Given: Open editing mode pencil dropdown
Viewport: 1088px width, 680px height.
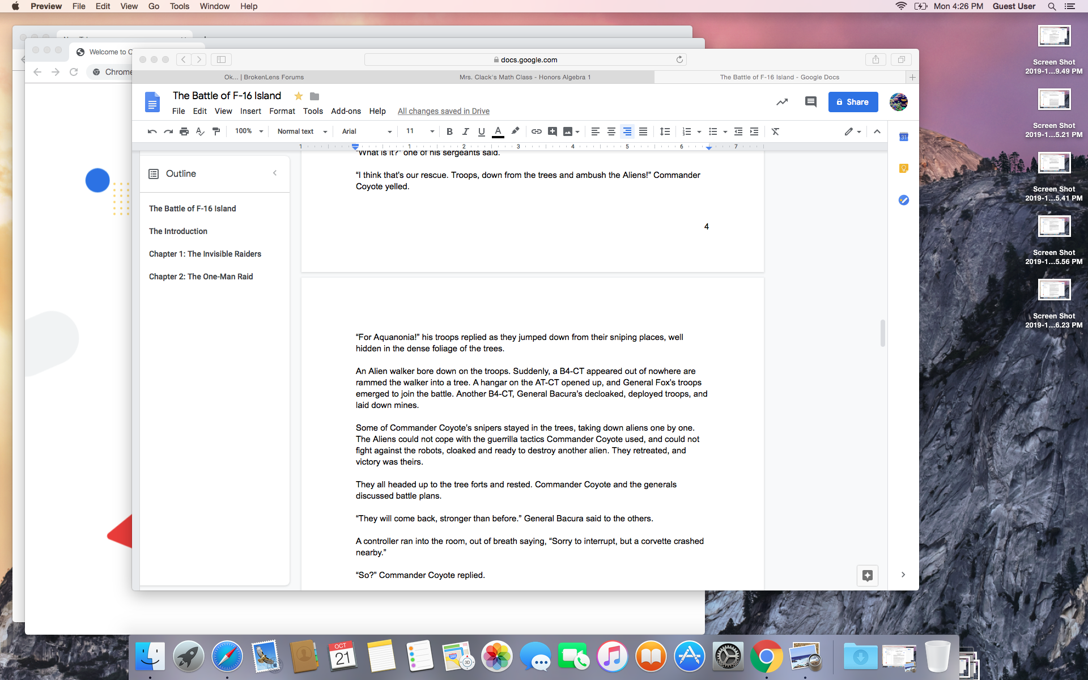Looking at the screenshot, I should pyautogui.click(x=853, y=131).
